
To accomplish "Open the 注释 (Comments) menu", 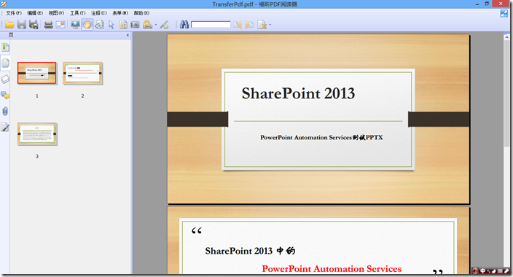I will click(x=99, y=13).
